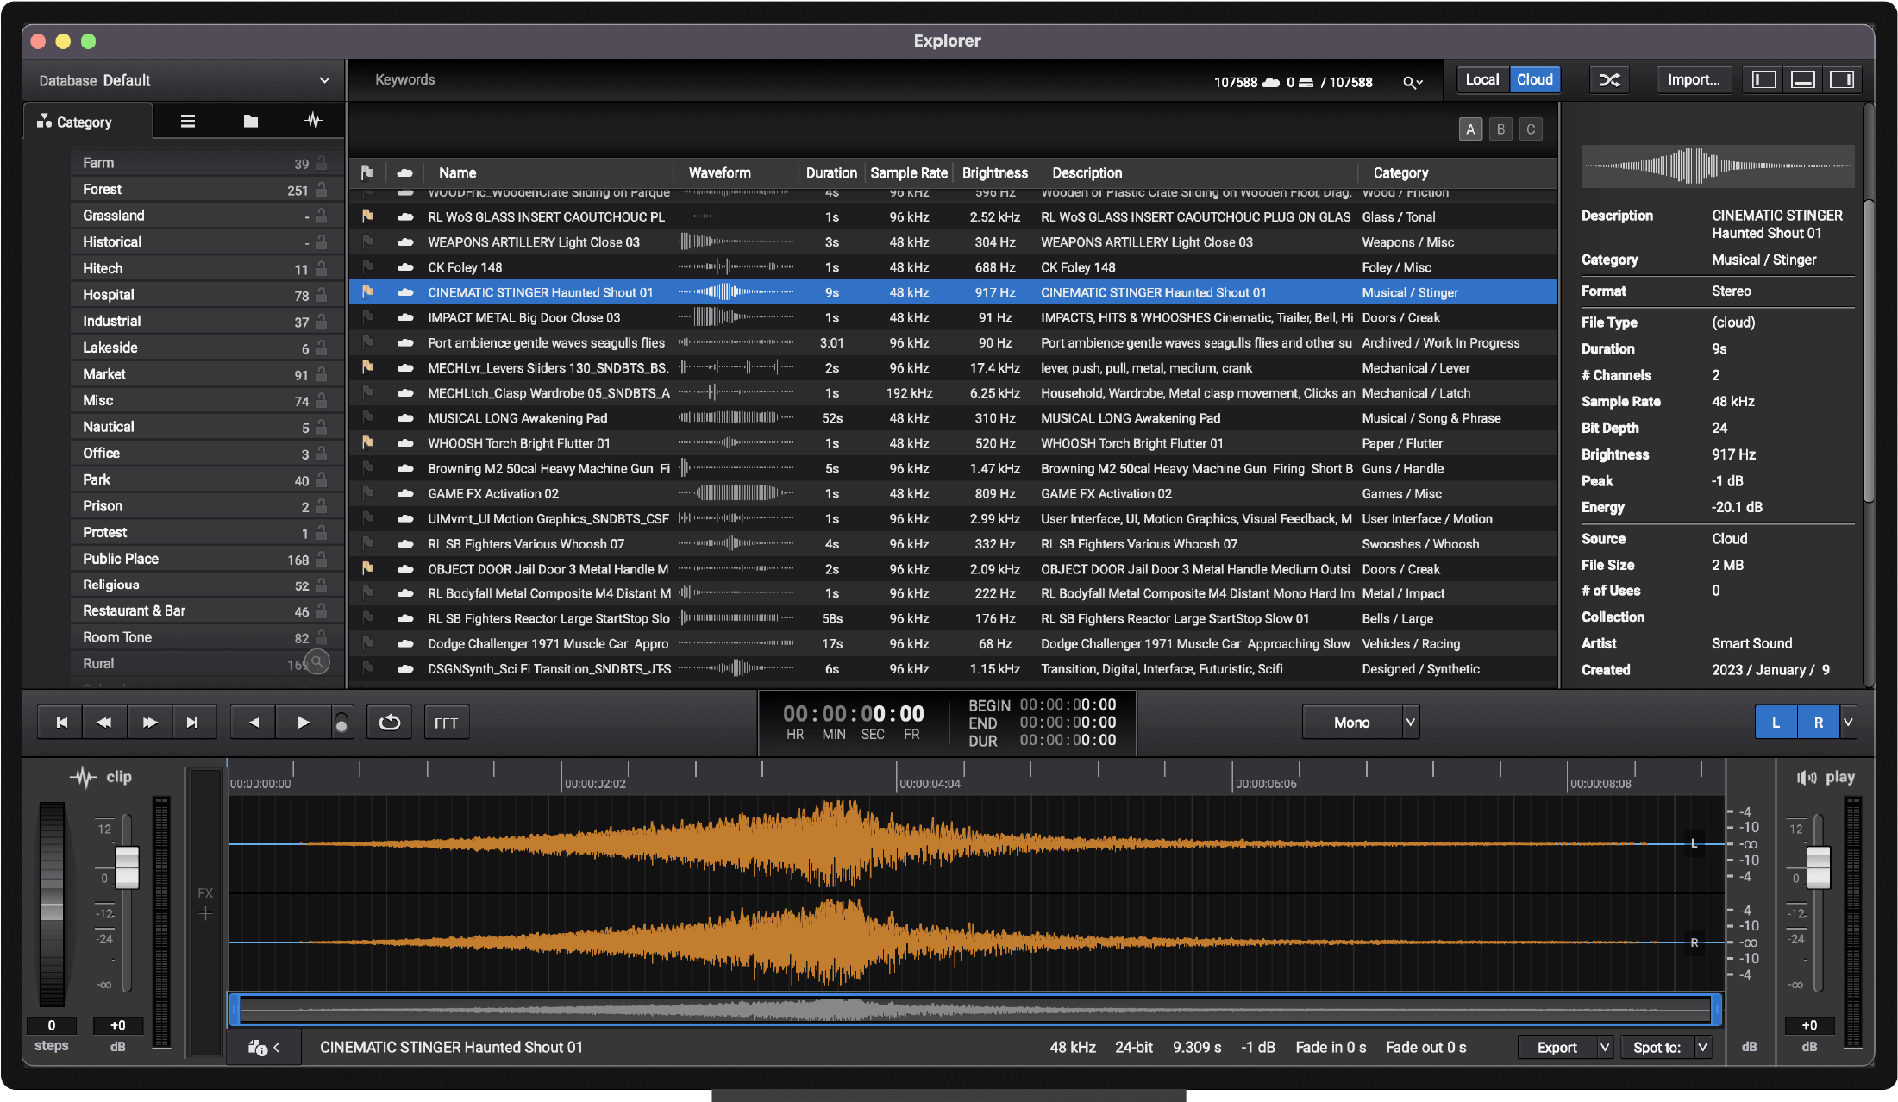Open the FFT spectrum view
The width and height of the screenshot is (1898, 1102).
point(446,723)
